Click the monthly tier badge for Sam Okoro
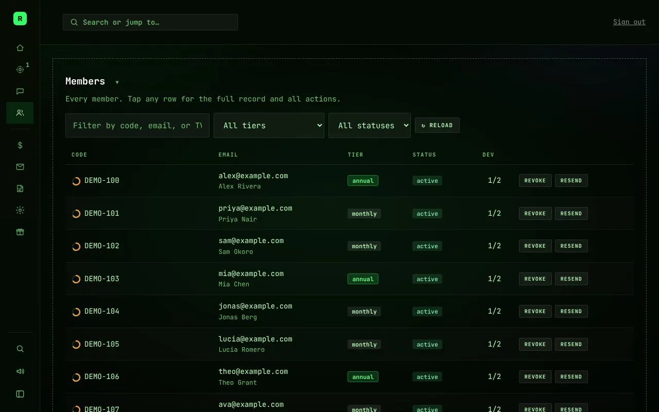The width and height of the screenshot is (659, 412). [x=364, y=246]
